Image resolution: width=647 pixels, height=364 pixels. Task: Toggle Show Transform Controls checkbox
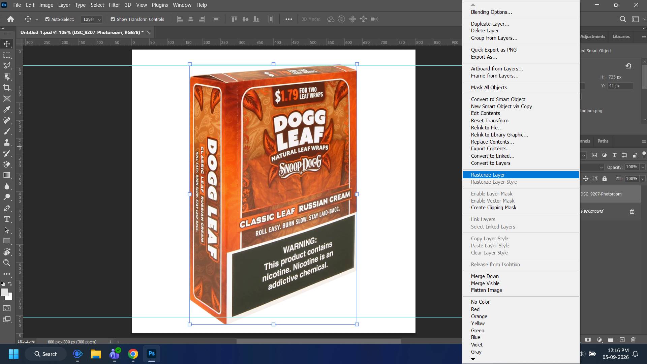click(x=113, y=19)
